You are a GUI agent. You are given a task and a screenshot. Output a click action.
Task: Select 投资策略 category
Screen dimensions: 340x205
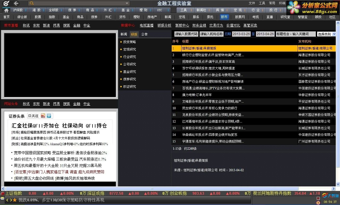click(x=129, y=42)
